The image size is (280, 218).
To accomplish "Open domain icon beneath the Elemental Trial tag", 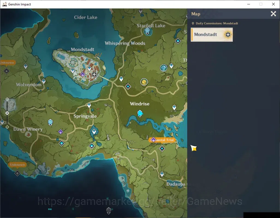I will coord(162,148).
